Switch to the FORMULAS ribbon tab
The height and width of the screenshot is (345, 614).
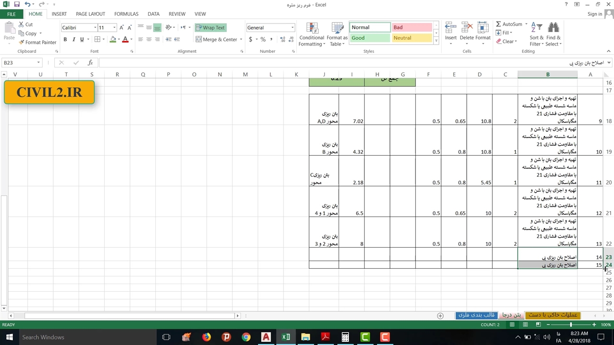pyautogui.click(x=126, y=14)
